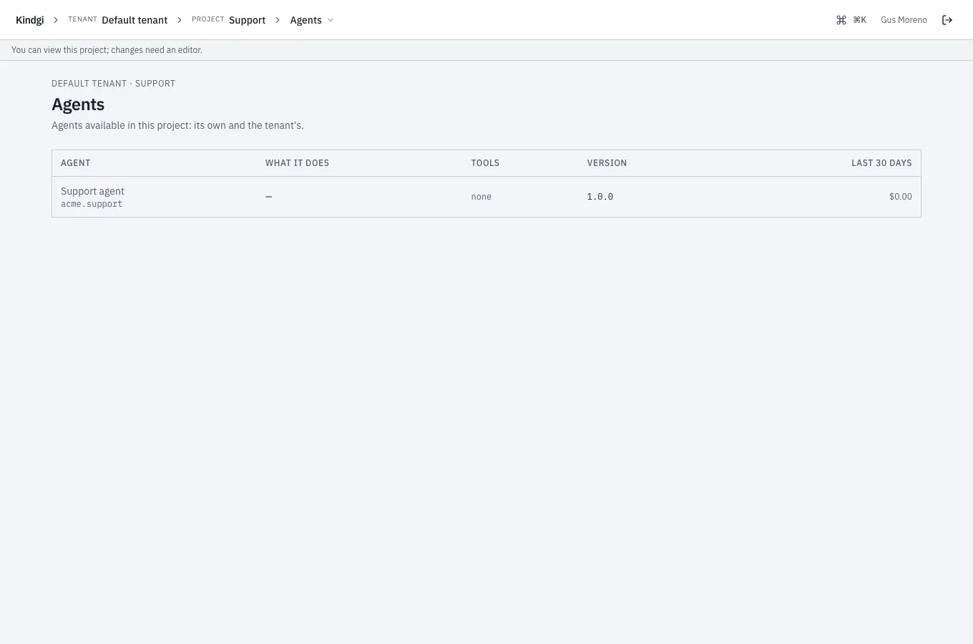Click the 1.0.0 version cell
Image resolution: width=973 pixels, height=644 pixels.
600,197
